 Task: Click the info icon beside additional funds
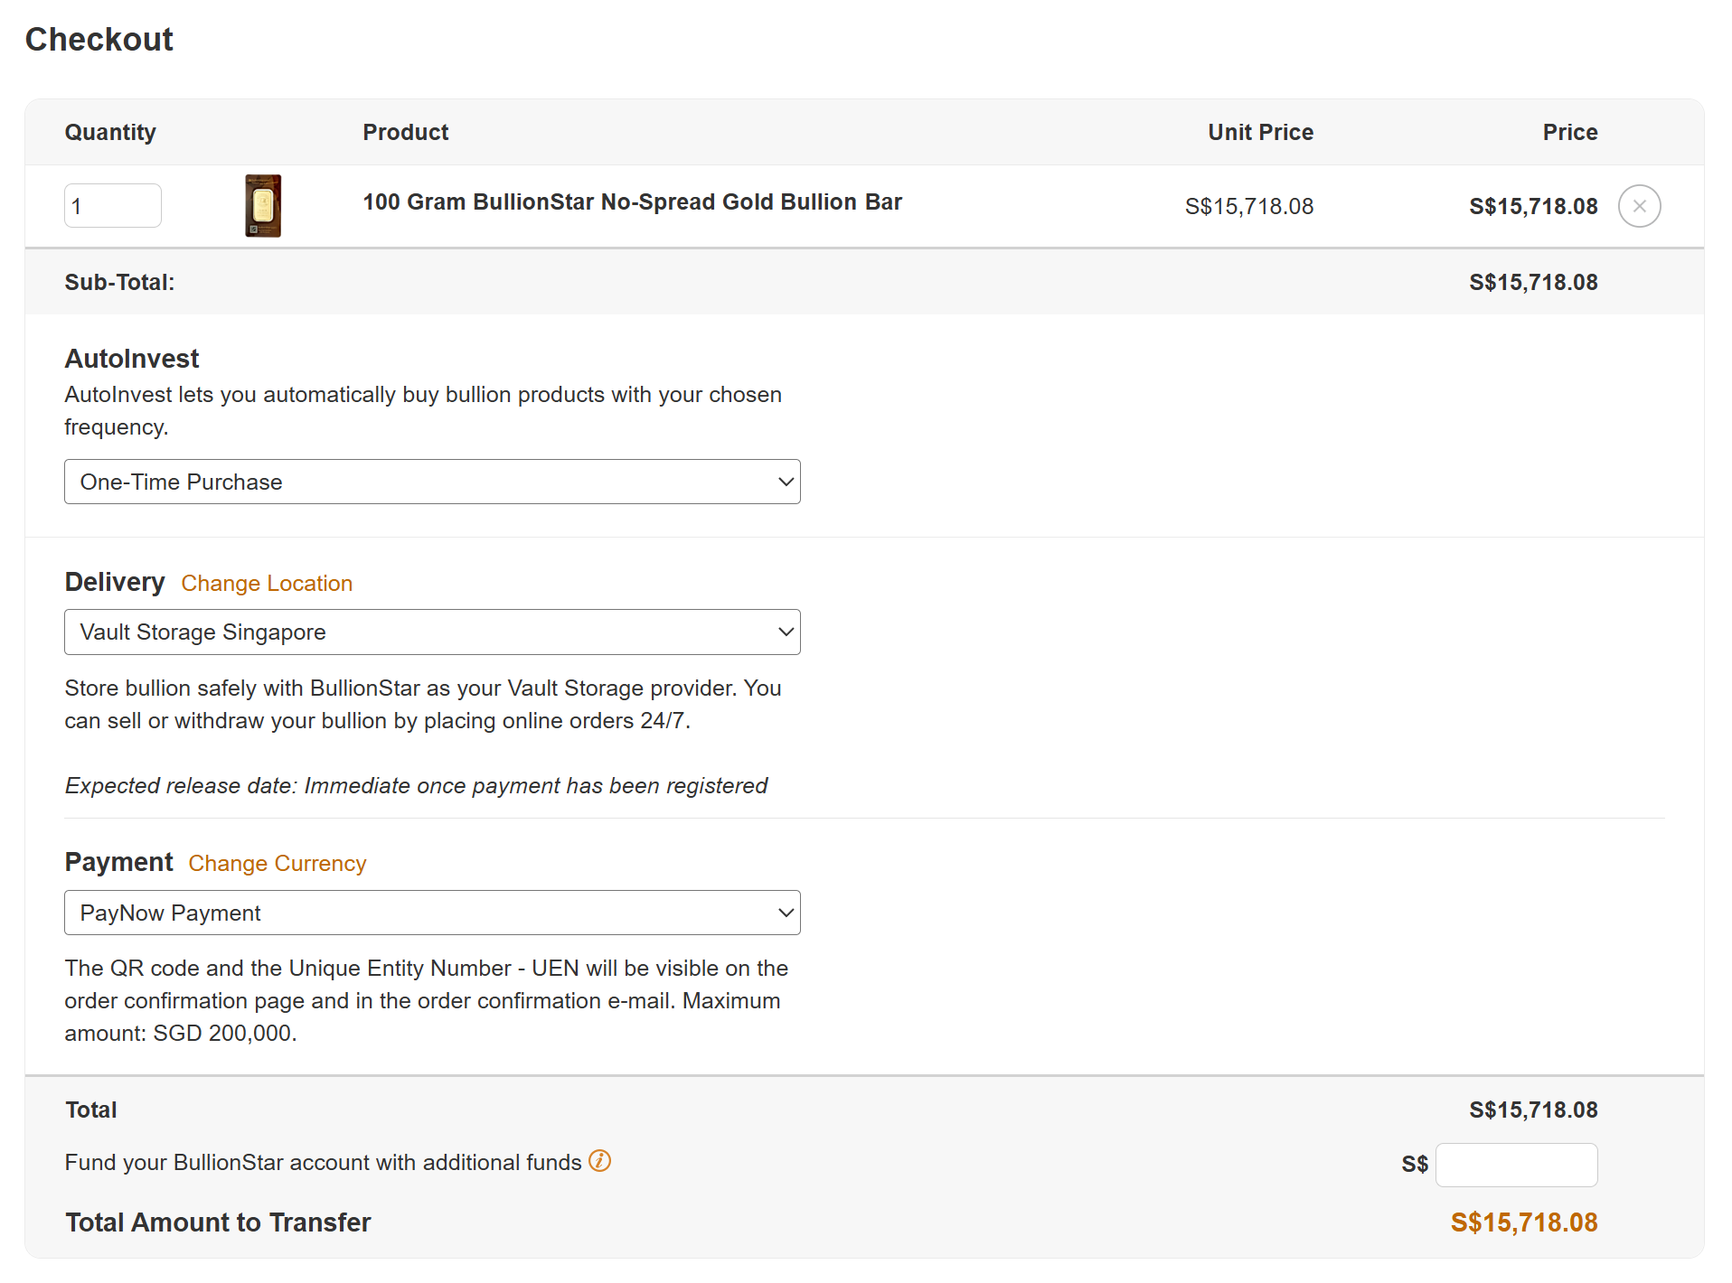599,1161
